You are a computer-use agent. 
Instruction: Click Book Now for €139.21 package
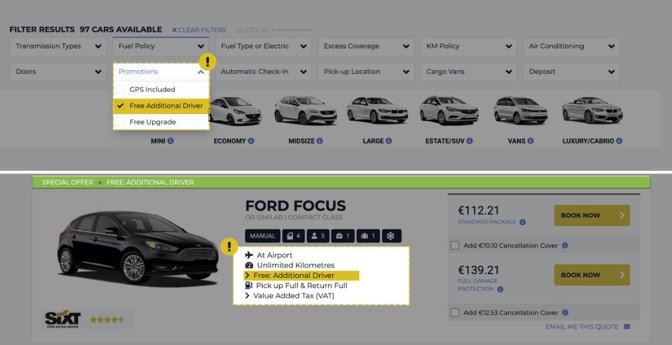pyautogui.click(x=592, y=275)
